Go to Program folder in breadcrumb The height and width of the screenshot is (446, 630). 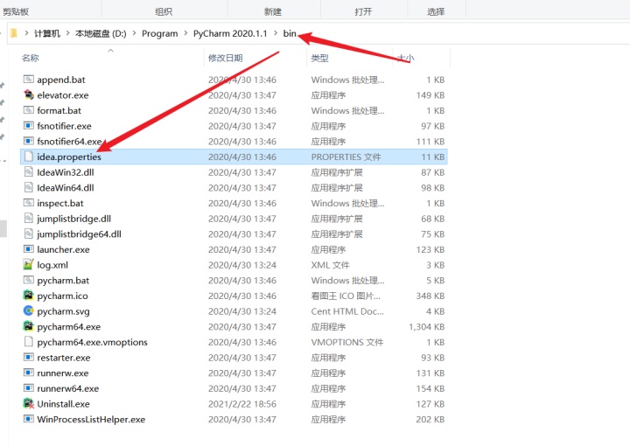pyautogui.click(x=160, y=33)
